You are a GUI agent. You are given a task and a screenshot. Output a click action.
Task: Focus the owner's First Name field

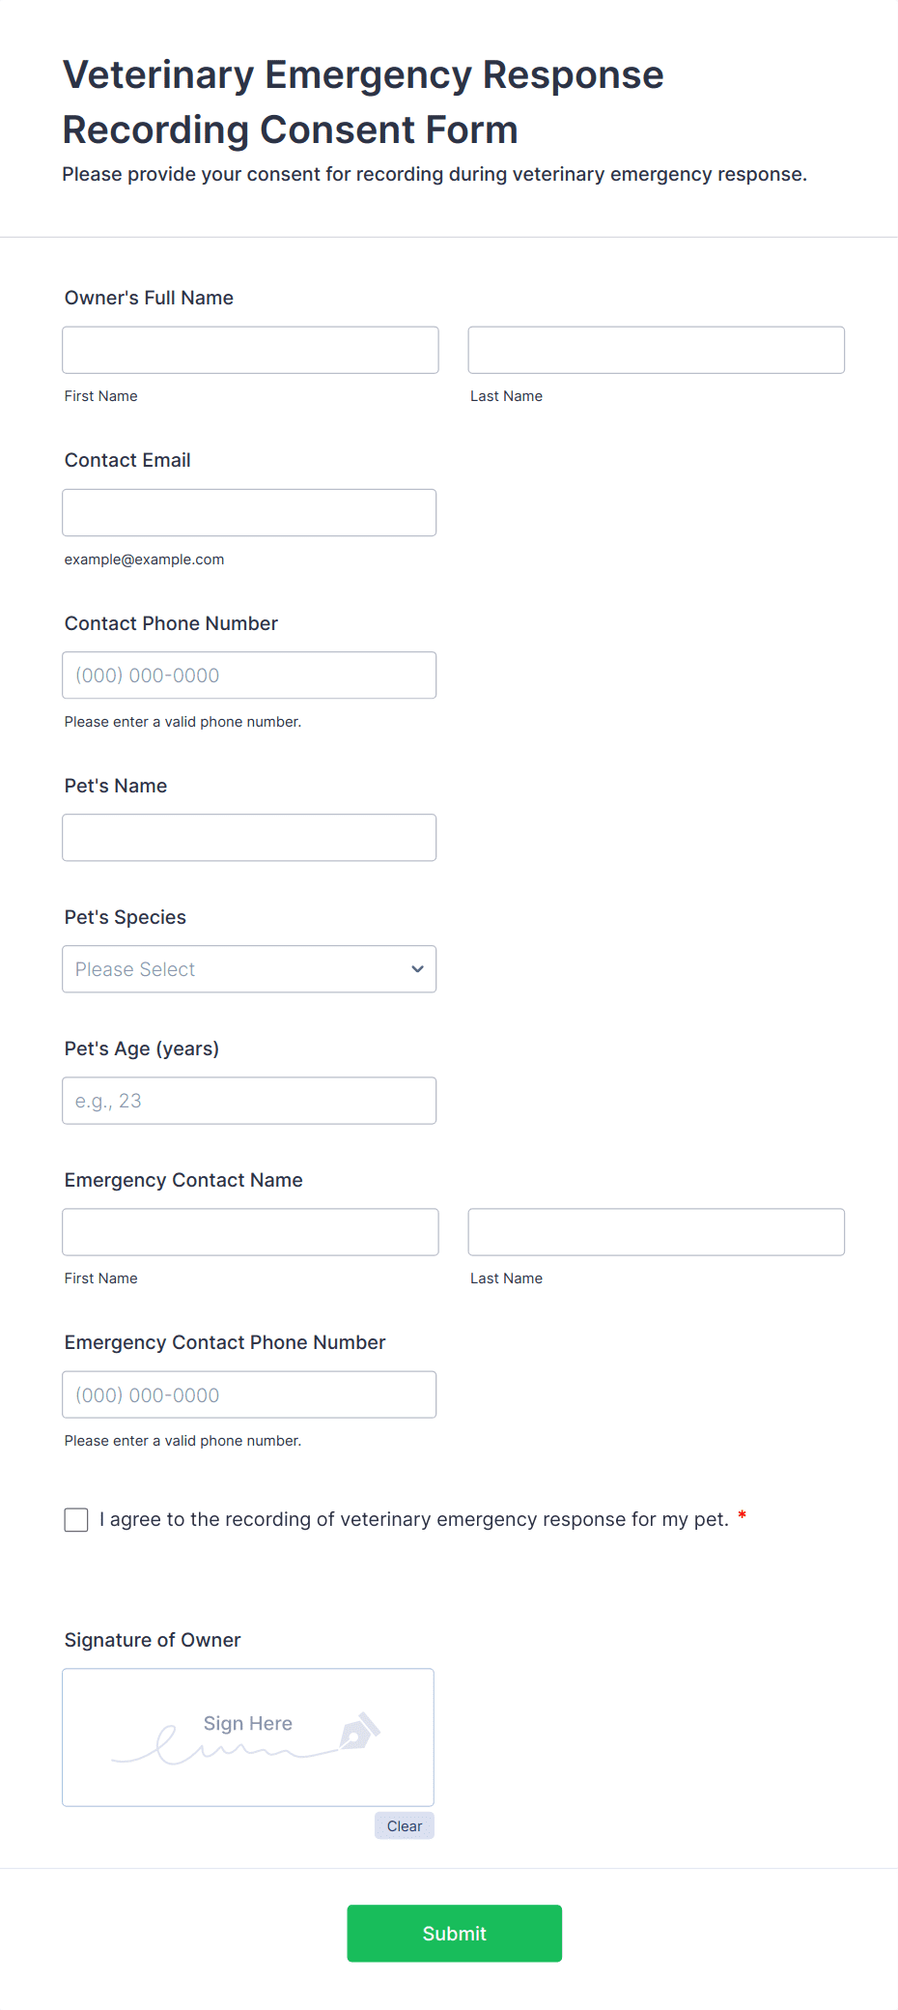250,350
